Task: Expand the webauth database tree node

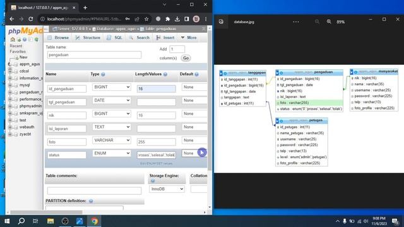Action: (x=10, y=127)
